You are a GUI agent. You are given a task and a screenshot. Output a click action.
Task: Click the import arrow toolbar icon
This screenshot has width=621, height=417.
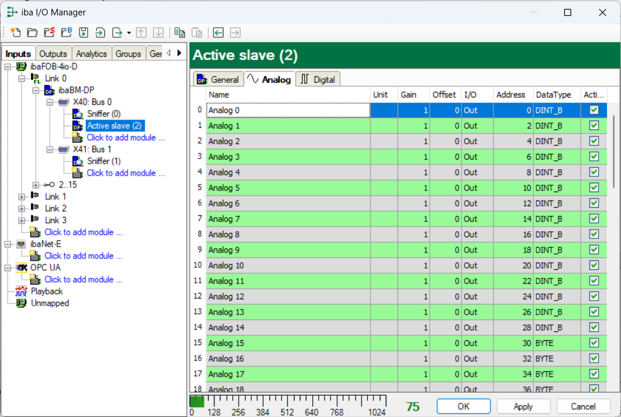pyautogui.click(x=101, y=33)
